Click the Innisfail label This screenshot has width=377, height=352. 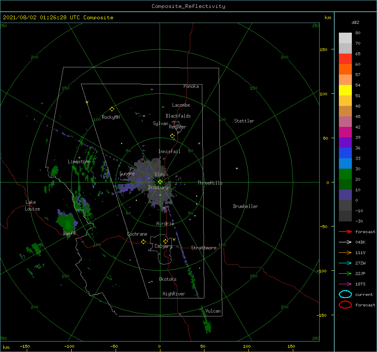click(169, 152)
